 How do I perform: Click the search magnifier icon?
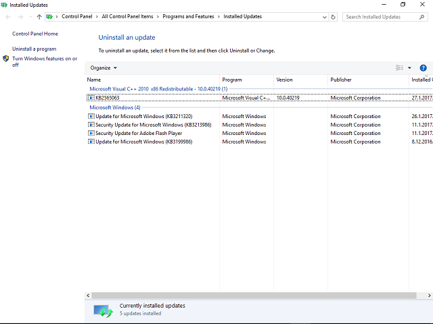421,17
